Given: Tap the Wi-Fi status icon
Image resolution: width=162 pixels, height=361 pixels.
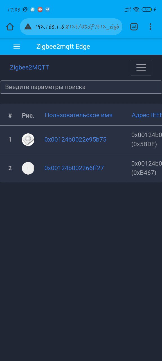Looking at the screenshot, I should coord(136,10).
